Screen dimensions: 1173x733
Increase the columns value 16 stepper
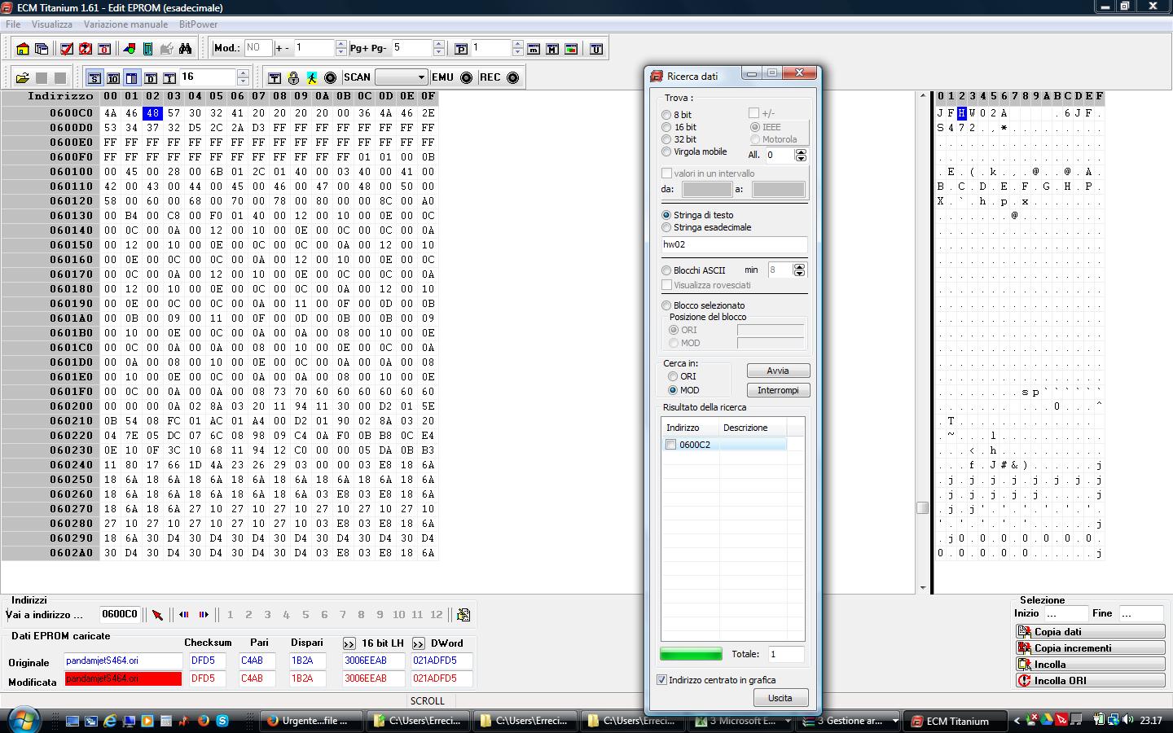(243, 73)
